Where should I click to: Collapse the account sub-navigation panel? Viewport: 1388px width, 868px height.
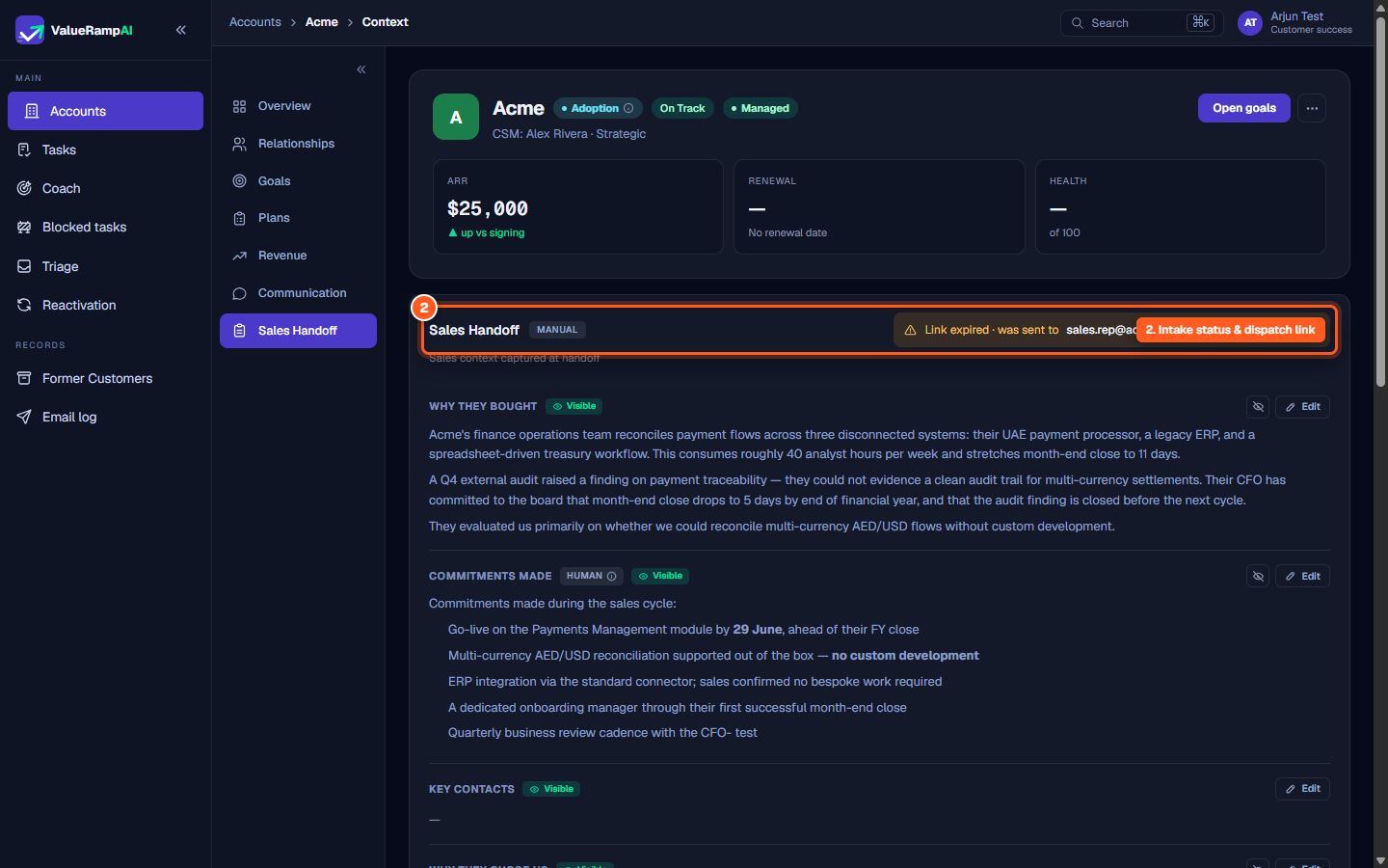coord(361,69)
